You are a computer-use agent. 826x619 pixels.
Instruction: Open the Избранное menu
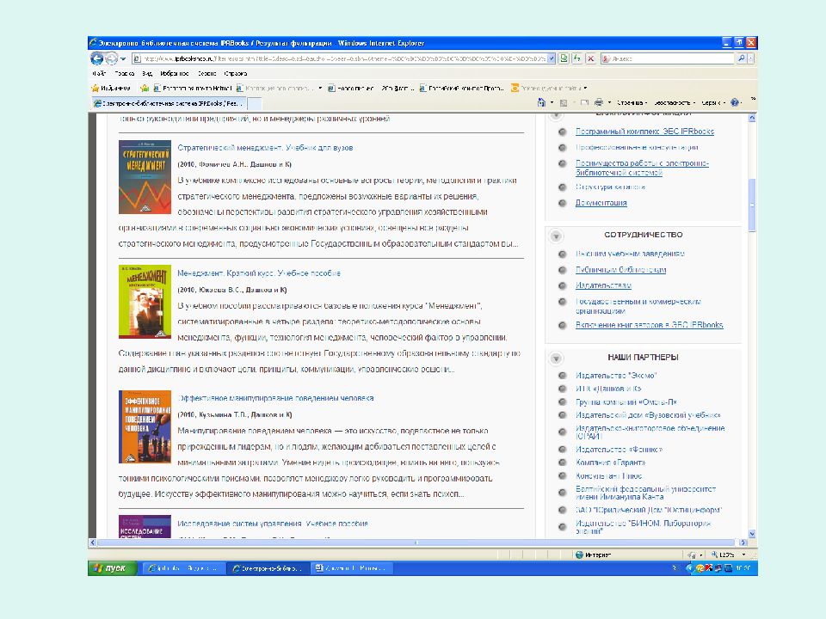click(x=175, y=74)
